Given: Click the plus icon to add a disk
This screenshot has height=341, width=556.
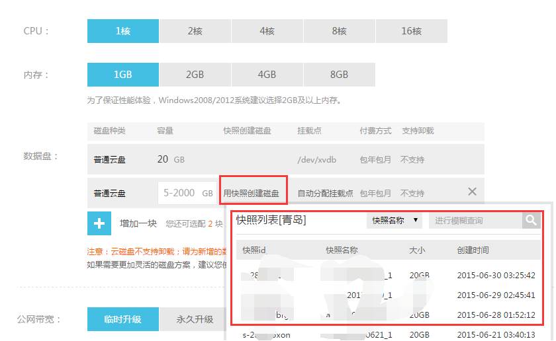Looking at the screenshot, I should (99, 223).
